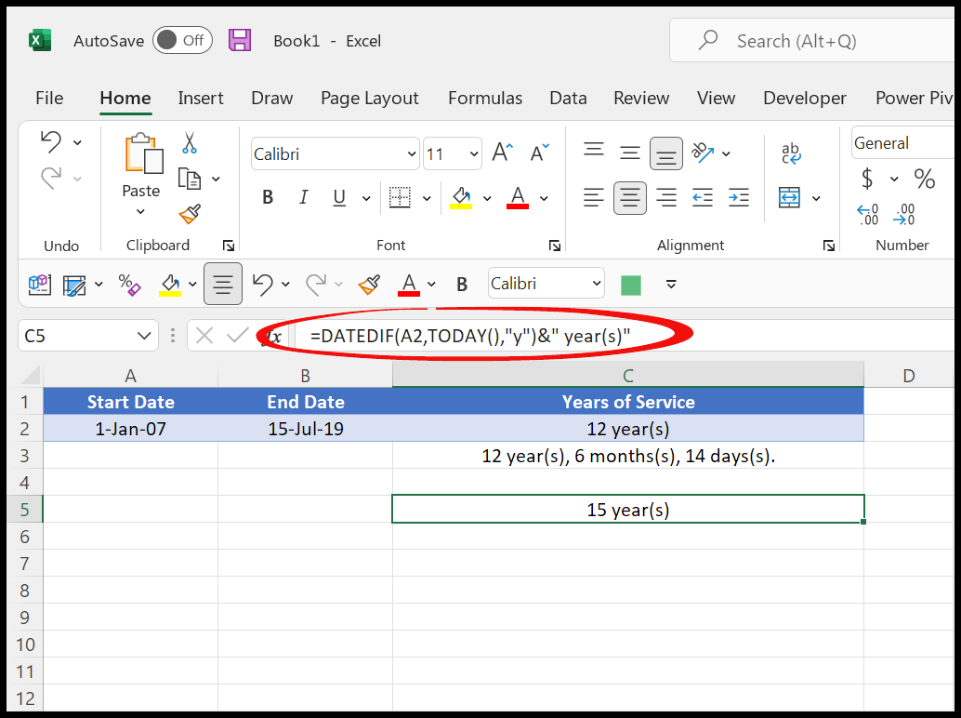
Task: Open the font size dropdown
Action: click(474, 153)
